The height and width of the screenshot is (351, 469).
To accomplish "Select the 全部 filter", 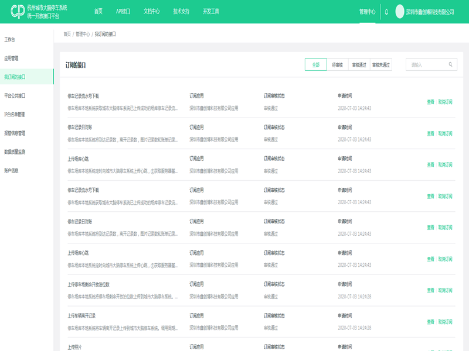I will [316, 65].
